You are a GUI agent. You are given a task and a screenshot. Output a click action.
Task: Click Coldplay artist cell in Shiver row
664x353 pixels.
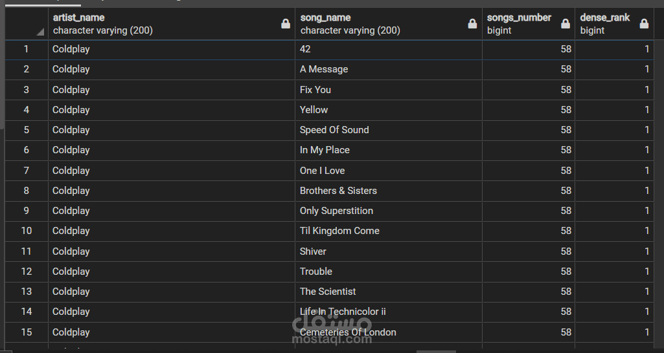pyautogui.click(x=172, y=251)
